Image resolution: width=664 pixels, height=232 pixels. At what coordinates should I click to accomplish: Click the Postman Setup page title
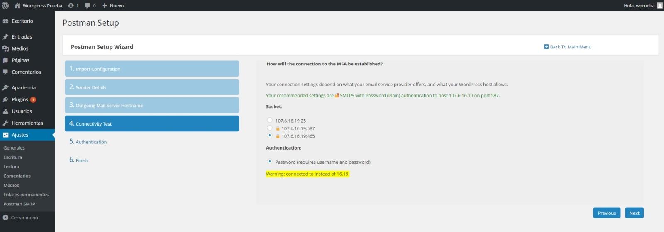coord(90,23)
